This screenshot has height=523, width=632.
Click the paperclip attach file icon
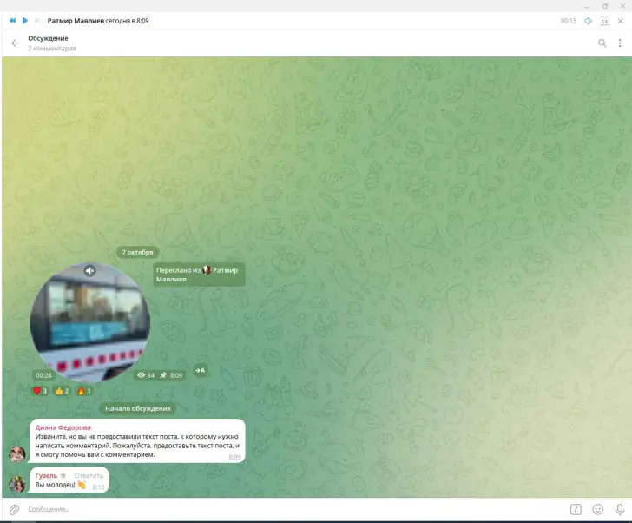click(14, 509)
